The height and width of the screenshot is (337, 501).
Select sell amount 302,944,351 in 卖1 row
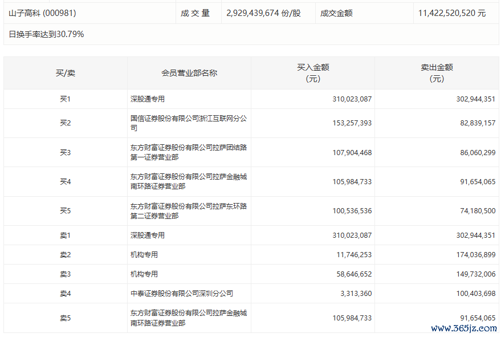coord(476,236)
